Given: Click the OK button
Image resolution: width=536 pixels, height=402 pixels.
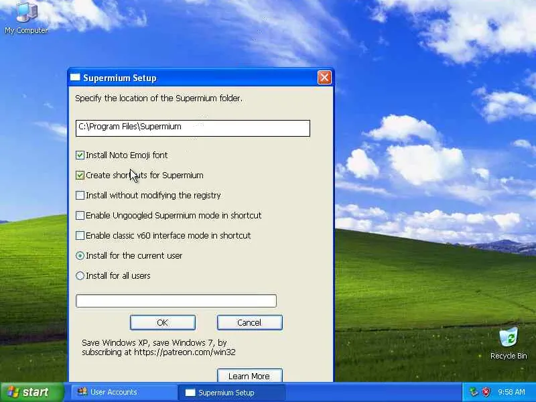Looking at the screenshot, I should pos(162,322).
